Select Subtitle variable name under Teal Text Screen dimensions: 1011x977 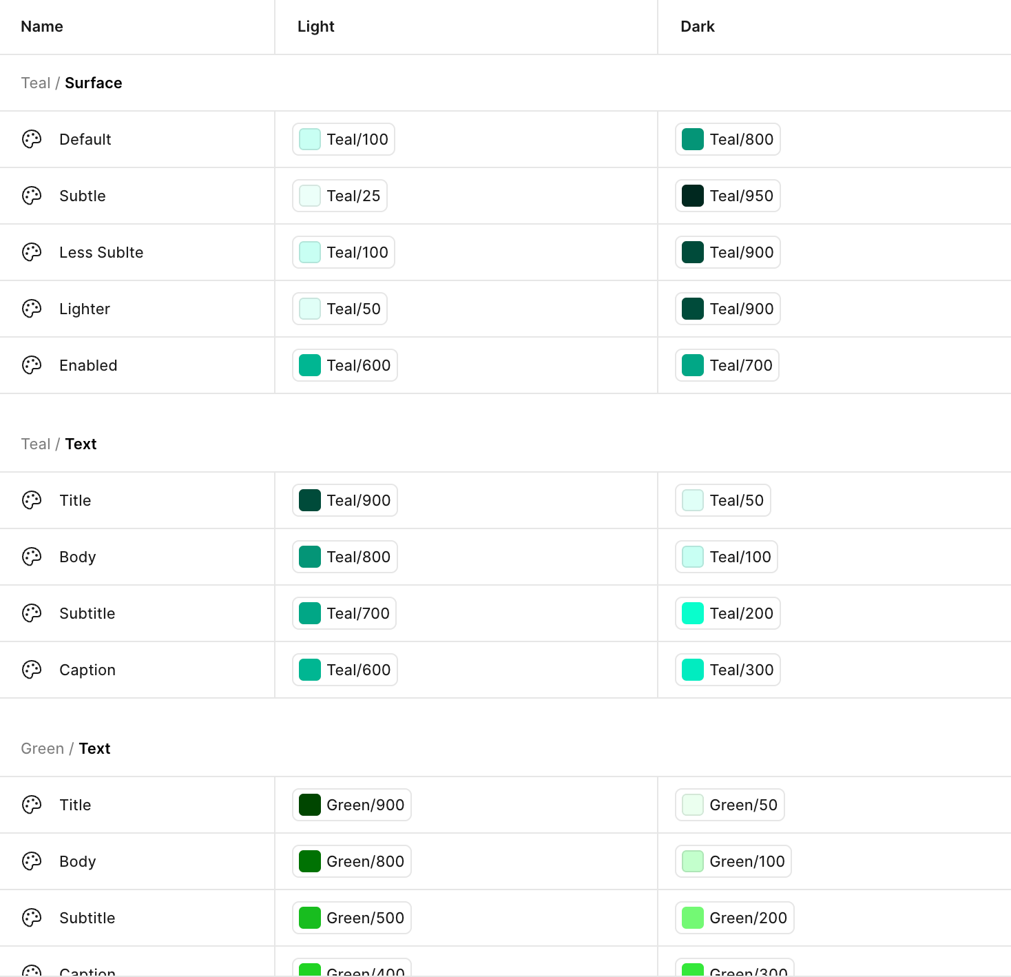pyautogui.click(x=87, y=613)
